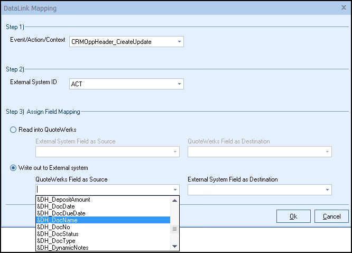Collapse the QuoteWerks Field as Source list

point(174,189)
